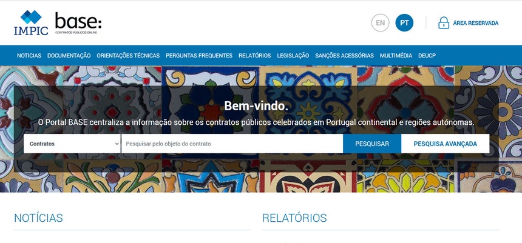The image size is (522, 243).
Task: Select the PT language button
Action: coord(404,23)
